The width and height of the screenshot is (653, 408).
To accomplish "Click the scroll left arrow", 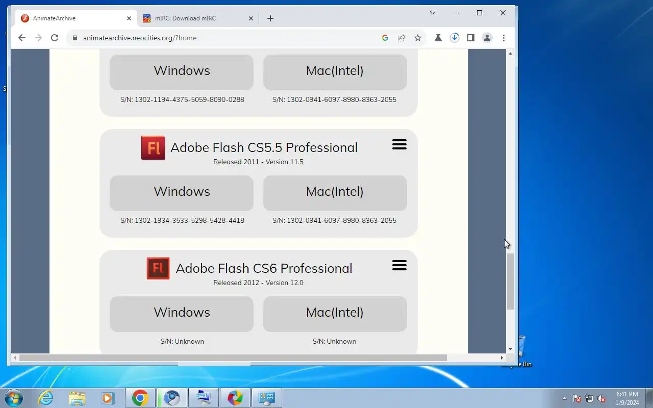I will 15,358.
